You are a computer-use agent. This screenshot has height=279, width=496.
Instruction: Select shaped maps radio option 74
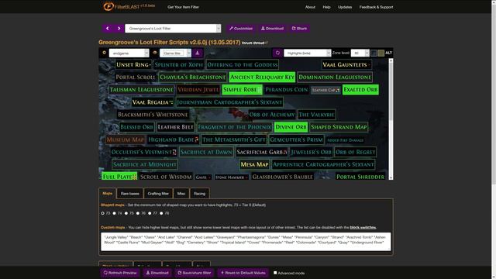click(114, 213)
